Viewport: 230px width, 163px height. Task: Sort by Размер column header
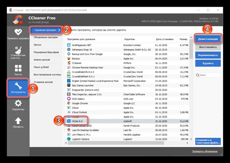[x=183, y=39]
